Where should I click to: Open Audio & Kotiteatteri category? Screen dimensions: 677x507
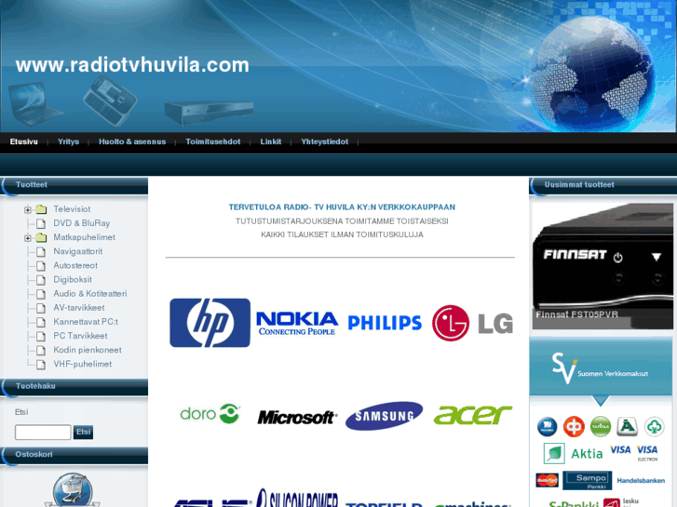point(89,293)
